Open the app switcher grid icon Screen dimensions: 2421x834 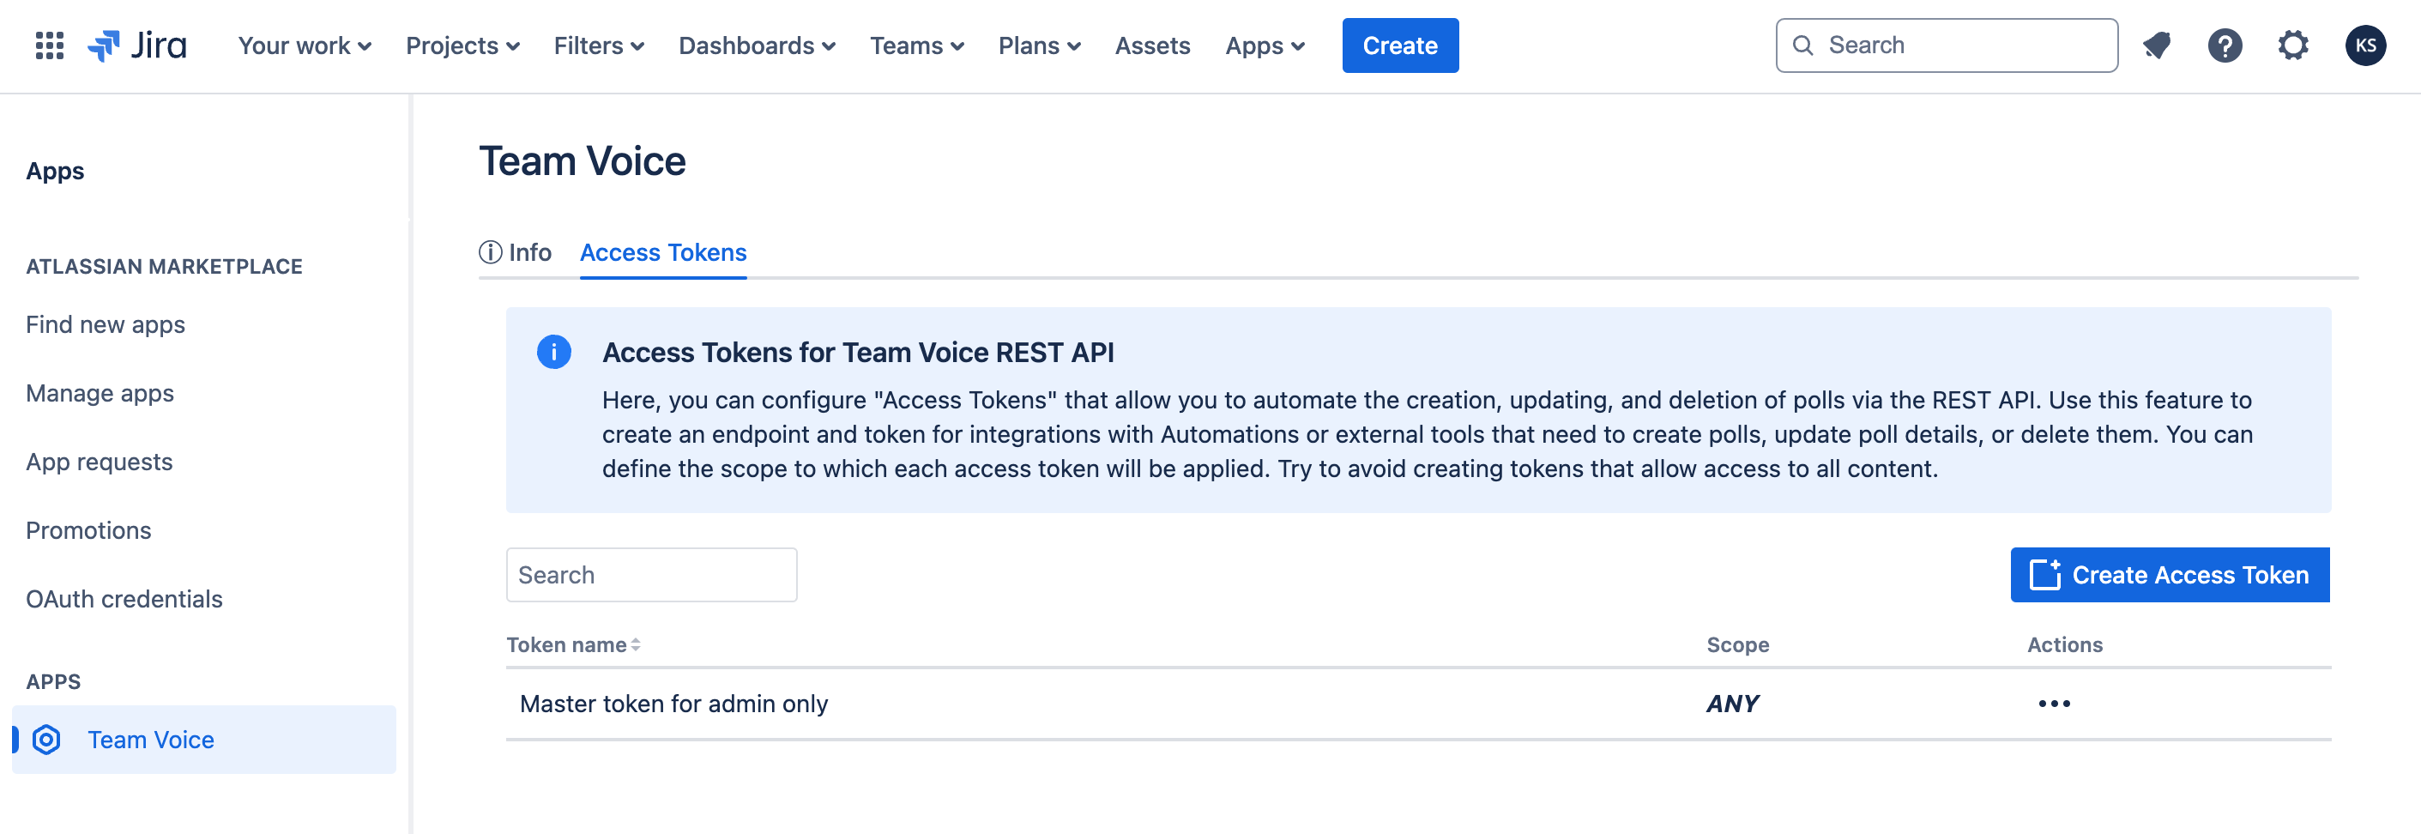click(x=49, y=45)
